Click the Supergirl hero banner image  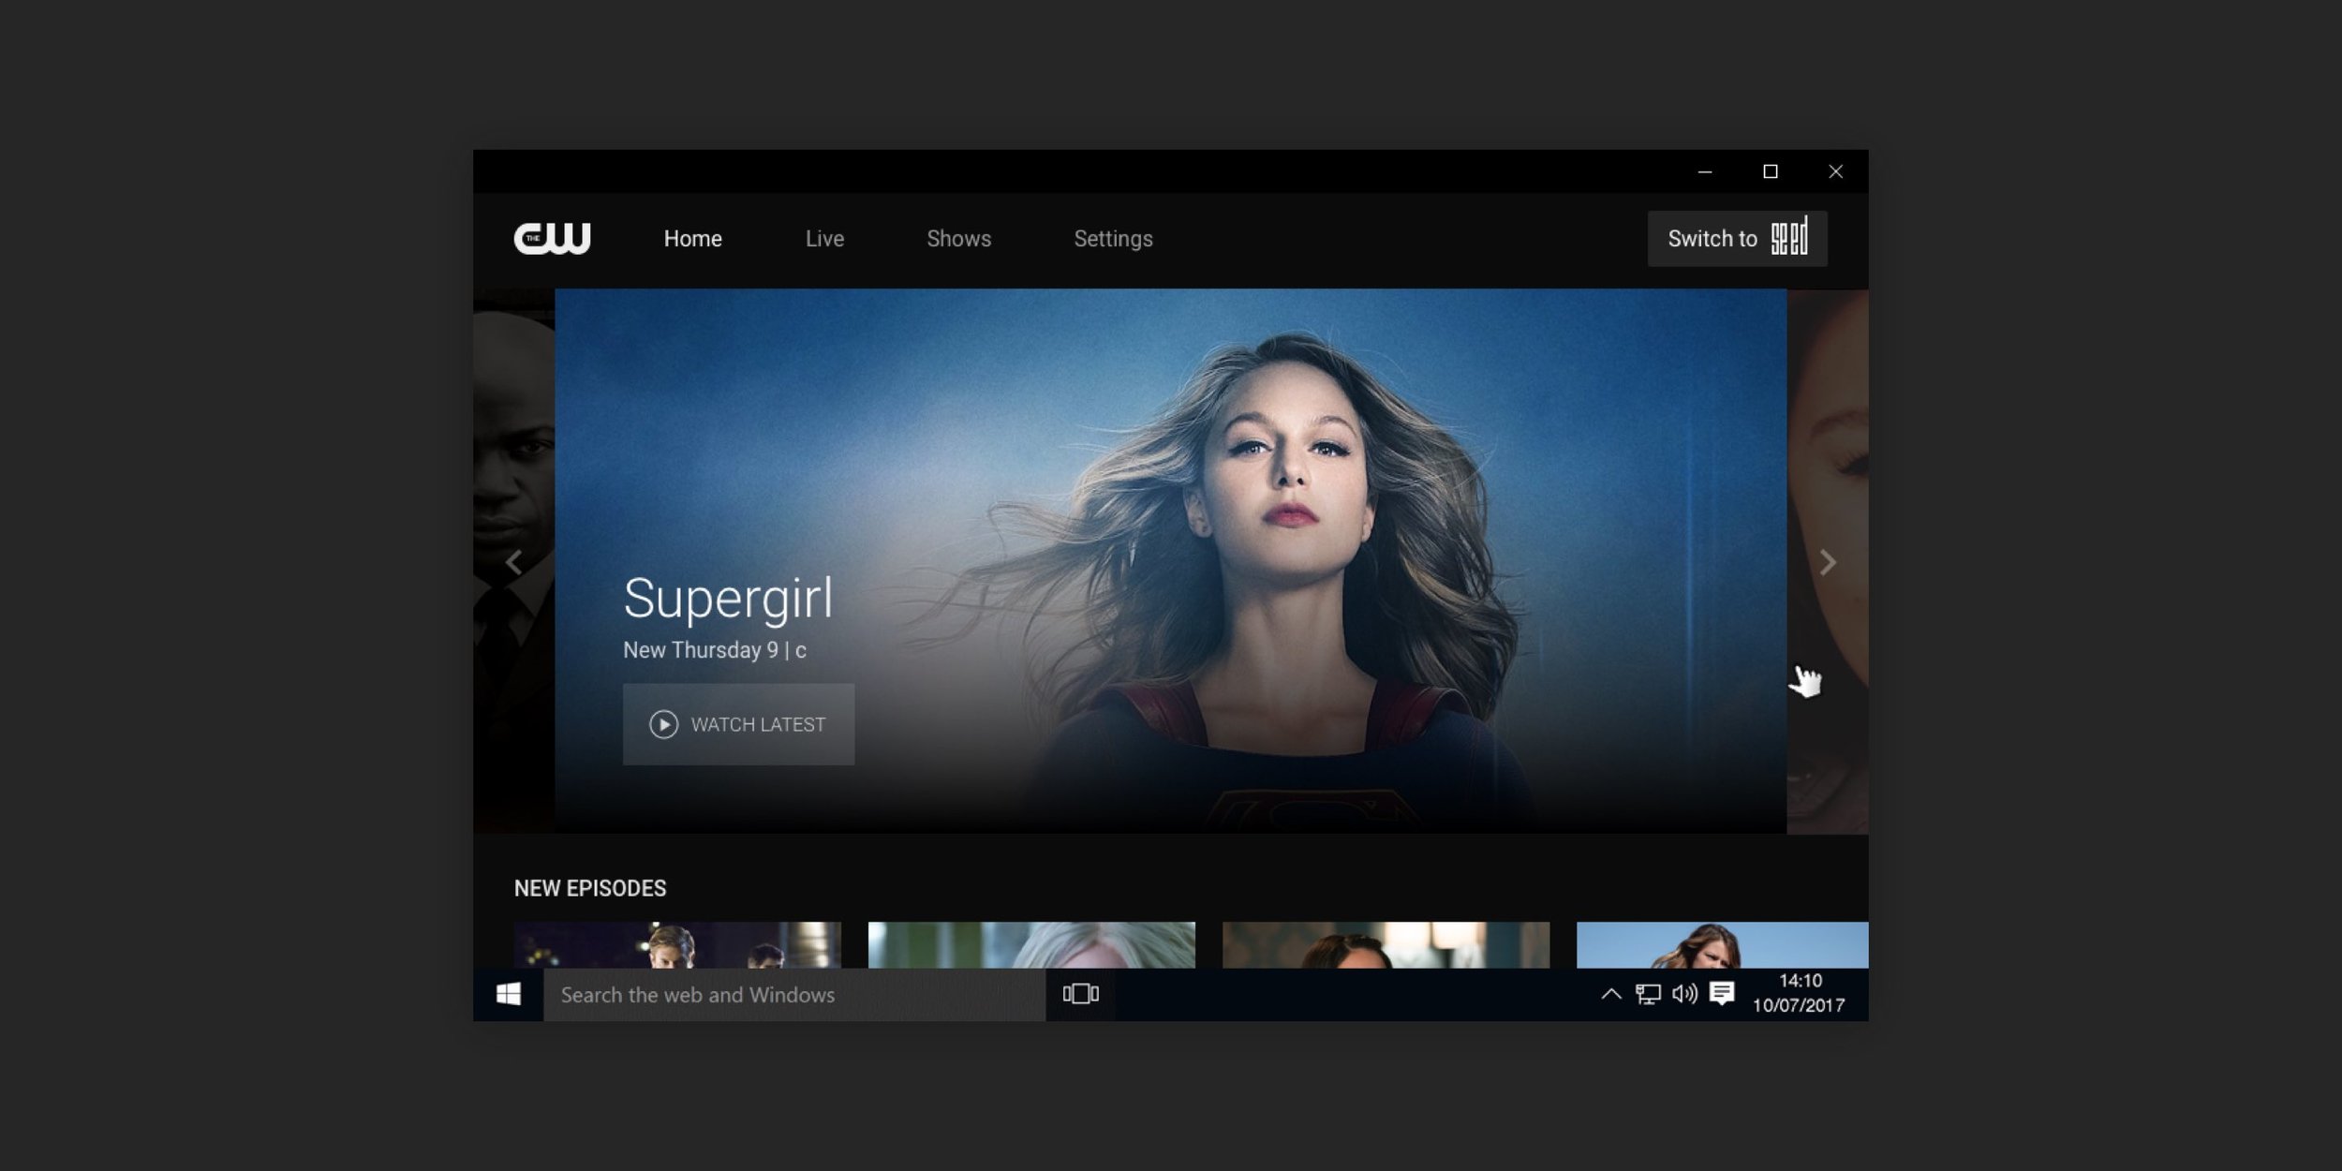point(1170,561)
